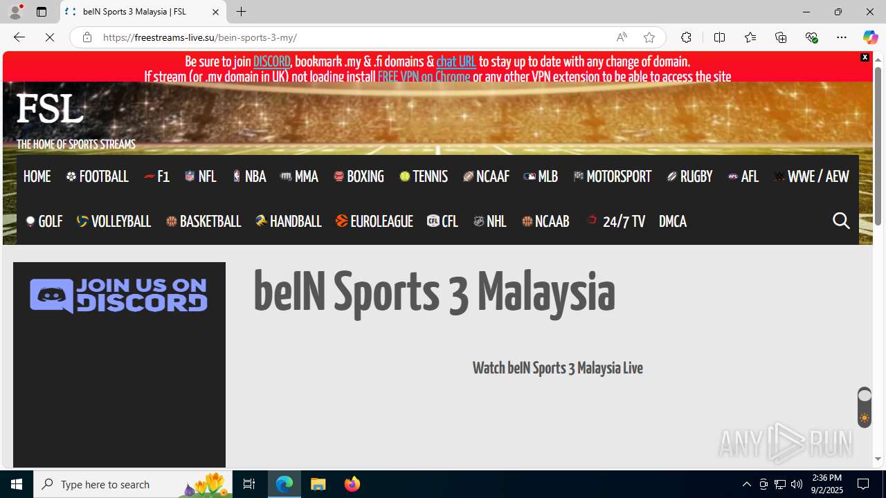Image resolution: width=886 pixels, height=498 pixels.
Task: Click the DISCORD link in banner
Action: coord(271,62)
